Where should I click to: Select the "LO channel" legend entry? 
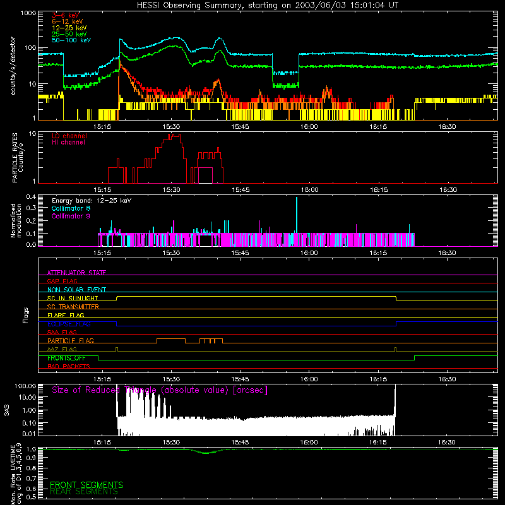click(x=69, y=136)
